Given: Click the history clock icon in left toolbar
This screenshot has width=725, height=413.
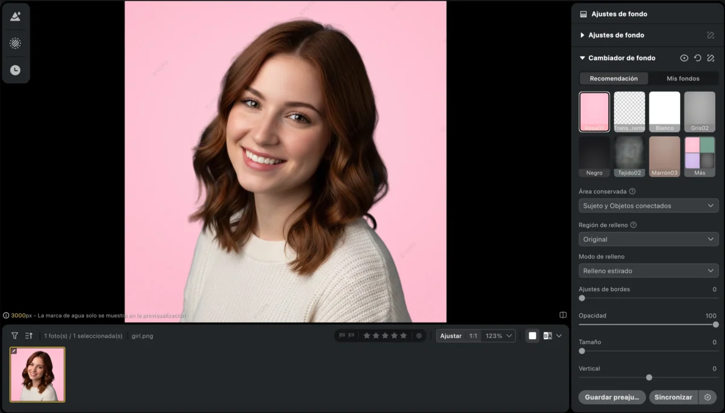Looking at the screenshot, I should tap(15, 70).
